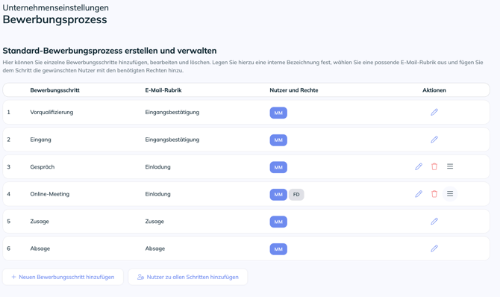
Task: Click Eingangsbestätigung in the Eingang row
Action: tap(172, 140)
